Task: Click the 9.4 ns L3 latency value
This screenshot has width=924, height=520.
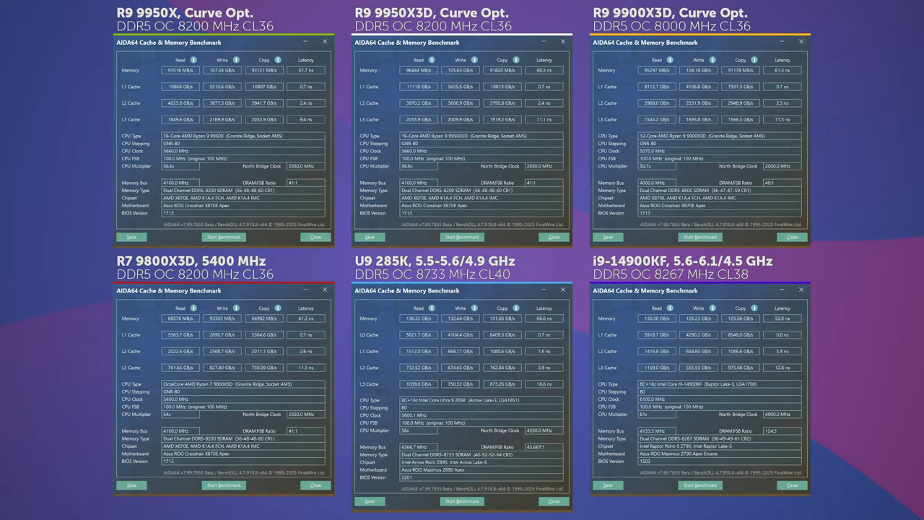Action: click(x=305, y=120)
